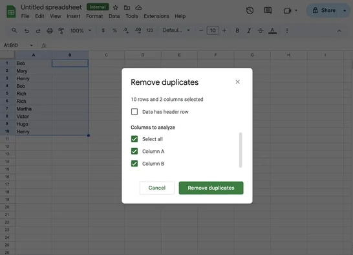353x255 pixels.
Task: Click the green Remove duplicates button
Action: coord(211,188)
